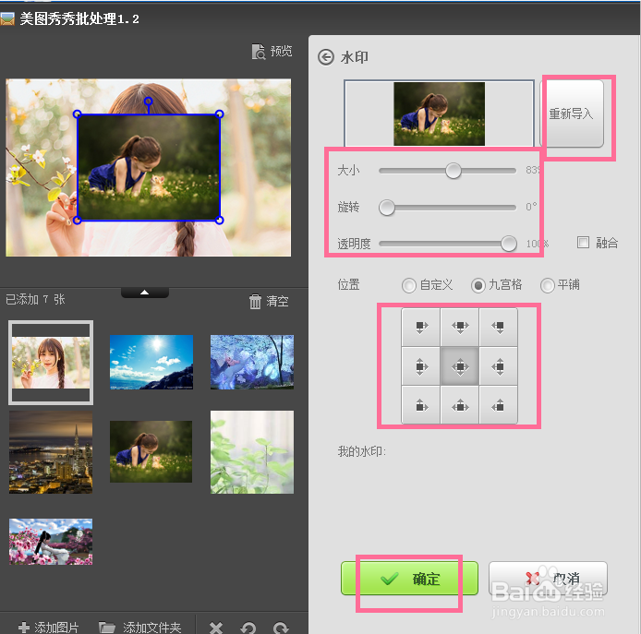
Task: Select the green leaves thumbnail
Action: (252, 452)
